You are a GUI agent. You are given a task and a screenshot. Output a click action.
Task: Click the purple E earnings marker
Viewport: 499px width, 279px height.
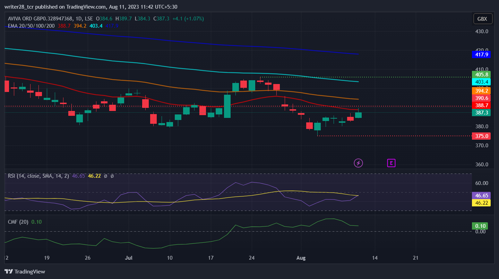coord(391,163)
